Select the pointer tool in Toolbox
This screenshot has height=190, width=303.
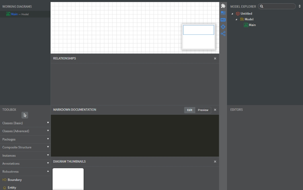click(x=25, y=115)
